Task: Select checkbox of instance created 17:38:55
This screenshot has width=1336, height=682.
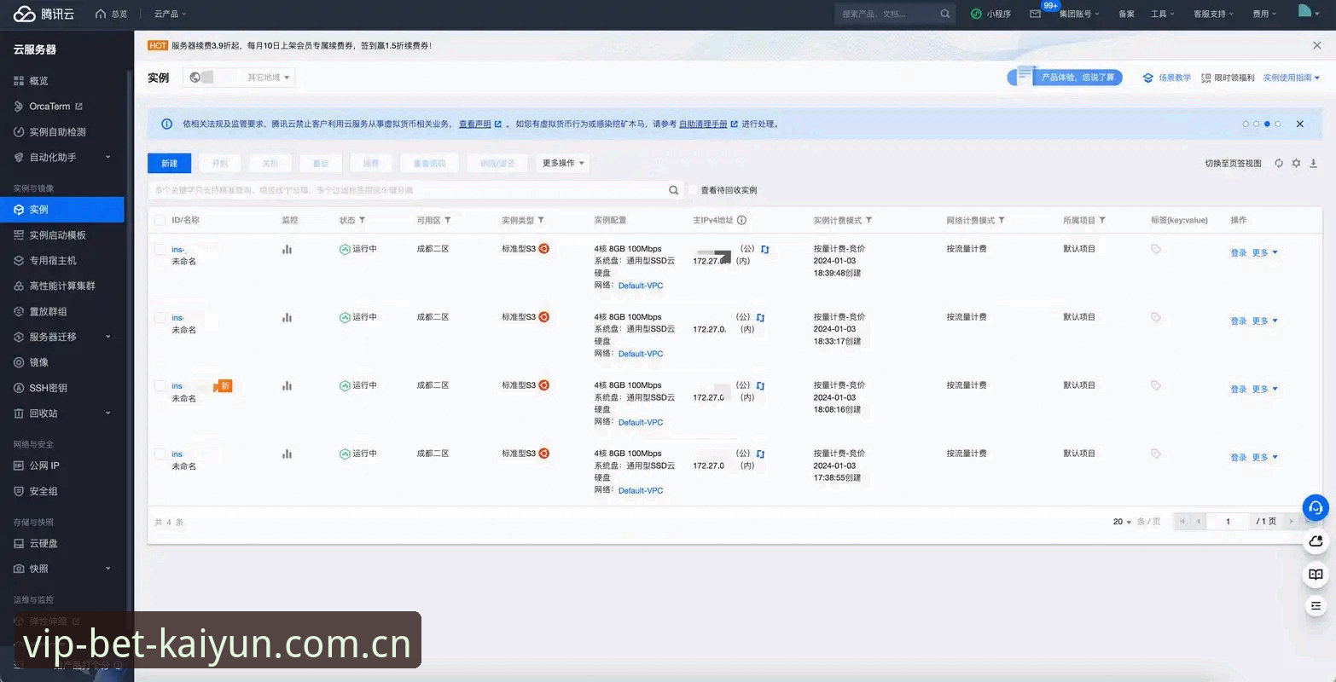Action: [160, 454]
